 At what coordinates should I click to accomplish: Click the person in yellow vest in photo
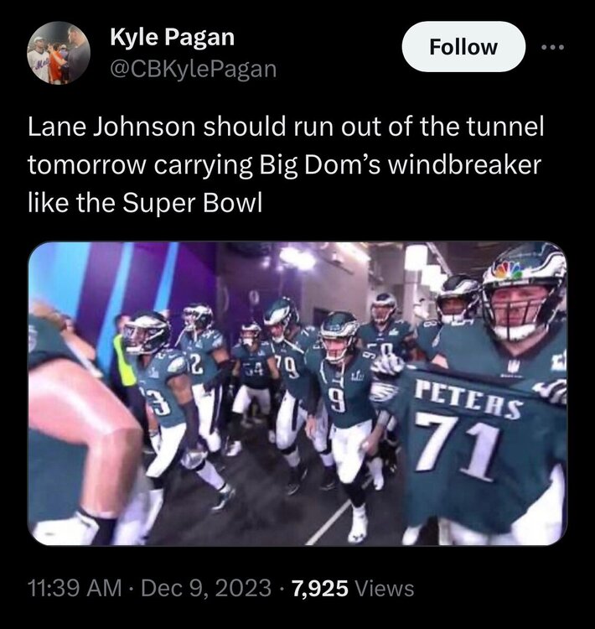pyautogui.click(x=126, y=356)
